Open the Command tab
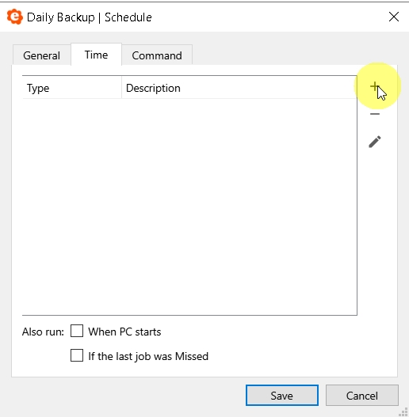Viewport: 409px width, 417px height. [157, 55]
